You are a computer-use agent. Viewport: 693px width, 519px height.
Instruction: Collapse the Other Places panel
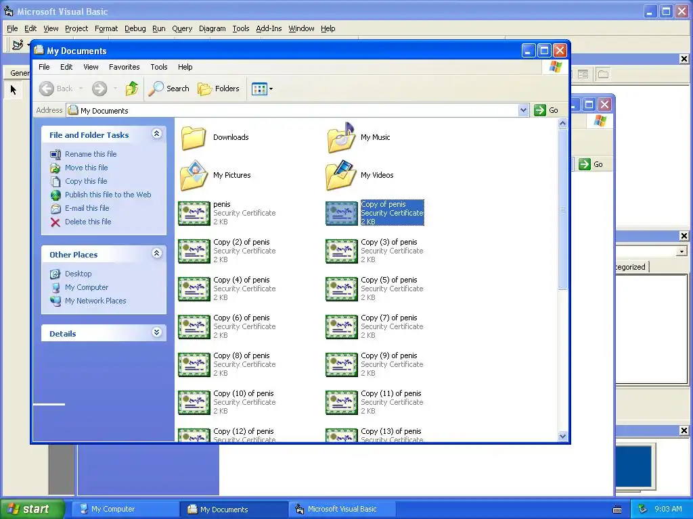click(x=157, y=253)
